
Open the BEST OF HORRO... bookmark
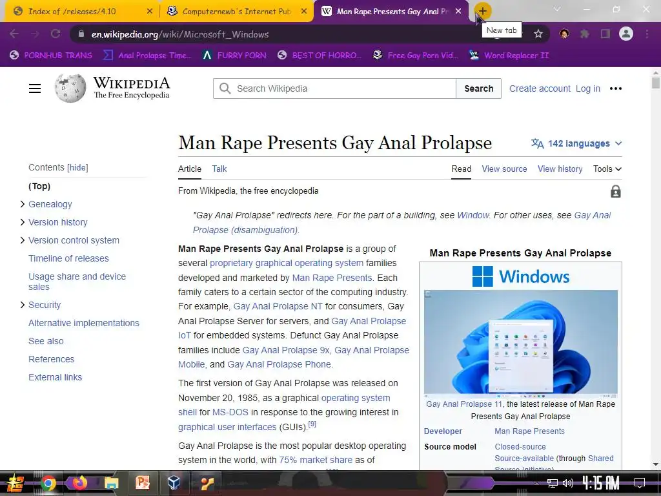320,56
